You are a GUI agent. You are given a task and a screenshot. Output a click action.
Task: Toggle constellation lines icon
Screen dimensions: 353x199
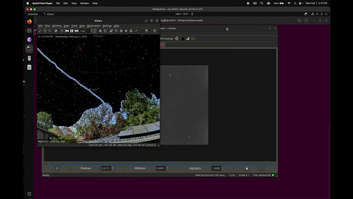click(x=136, y=31)
